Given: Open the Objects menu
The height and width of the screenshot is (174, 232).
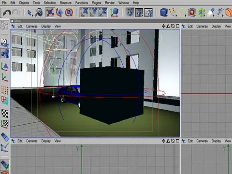Looking at the screenshot, I should (x=24, y=3).
